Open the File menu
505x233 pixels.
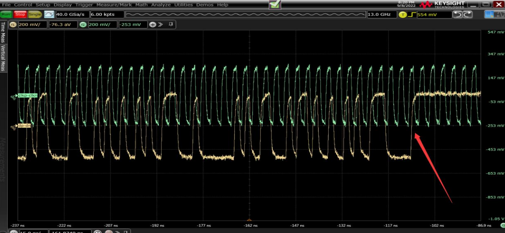pos(6,5)
